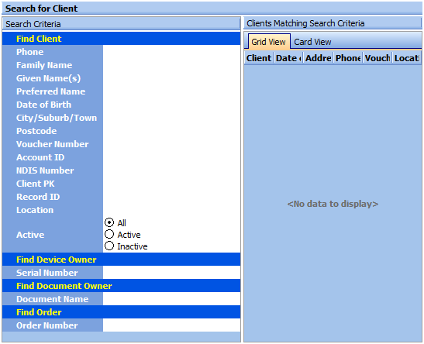
Task: Click the Active row label
Action: (30, 235)
